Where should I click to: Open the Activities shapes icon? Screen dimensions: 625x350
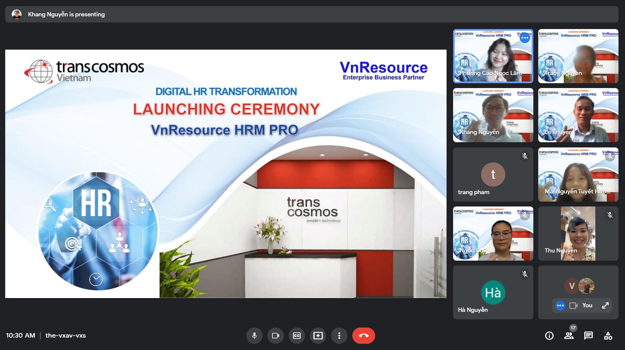608,336
